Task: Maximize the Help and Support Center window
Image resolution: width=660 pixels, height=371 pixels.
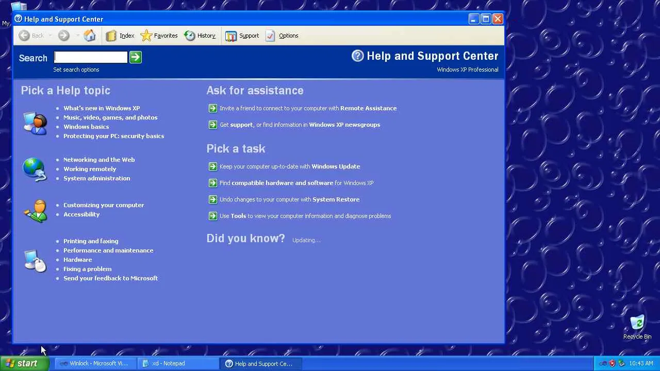Action: 486,19
